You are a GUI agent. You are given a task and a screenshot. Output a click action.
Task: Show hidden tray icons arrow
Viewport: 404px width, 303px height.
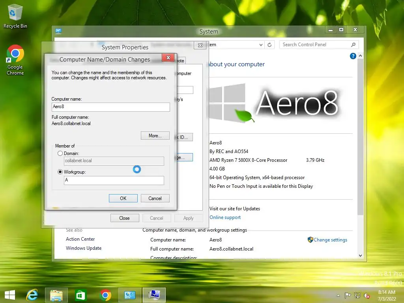click(x=338, y=296)
